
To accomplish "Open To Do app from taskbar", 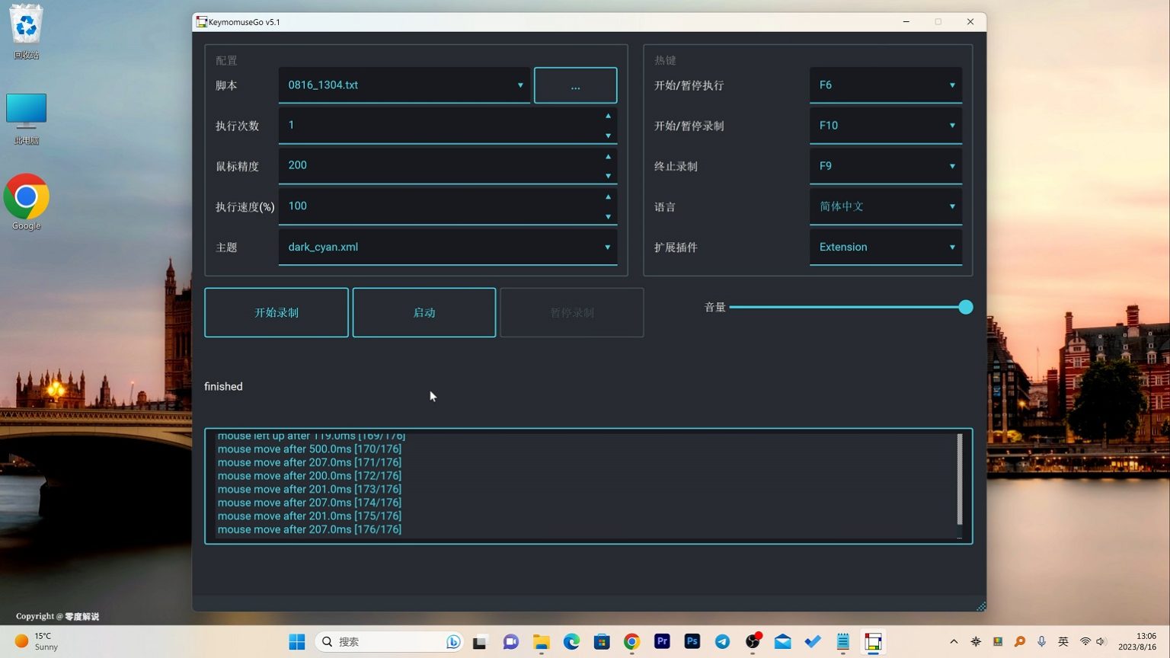I will [x=813, y=642].
